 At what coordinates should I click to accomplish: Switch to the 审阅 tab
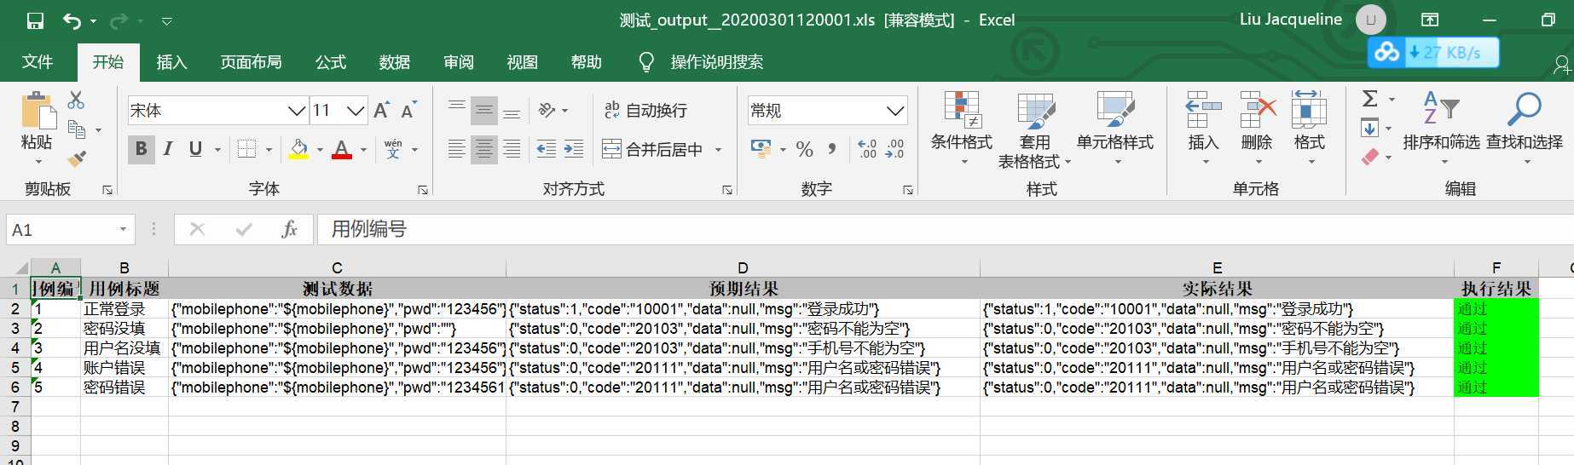tap(459, 62)
